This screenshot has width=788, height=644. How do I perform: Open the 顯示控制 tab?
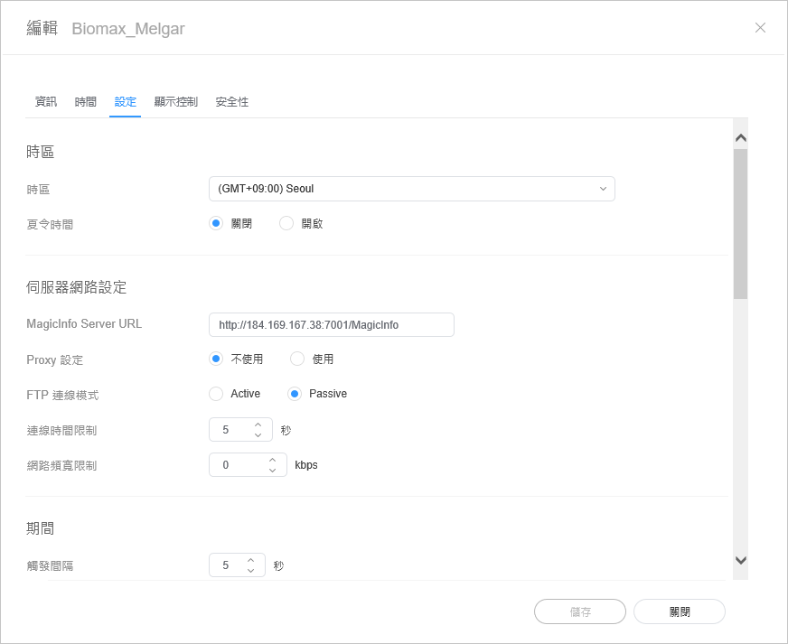(x=175, y=102)
